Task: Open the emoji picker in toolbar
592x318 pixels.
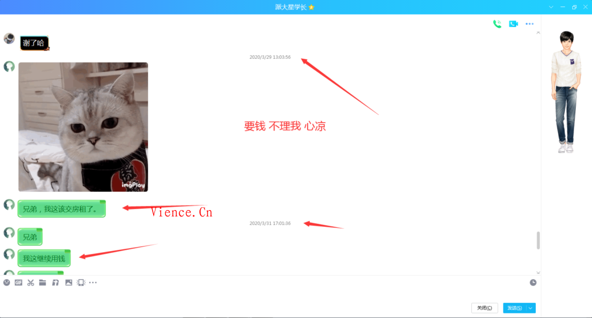Action: [7, 283]
